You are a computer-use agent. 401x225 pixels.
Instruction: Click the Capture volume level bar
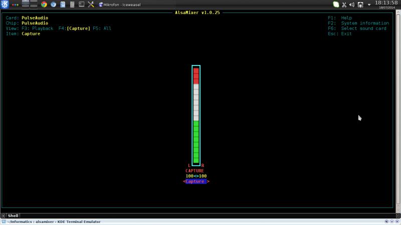click(x=196, y=115)
